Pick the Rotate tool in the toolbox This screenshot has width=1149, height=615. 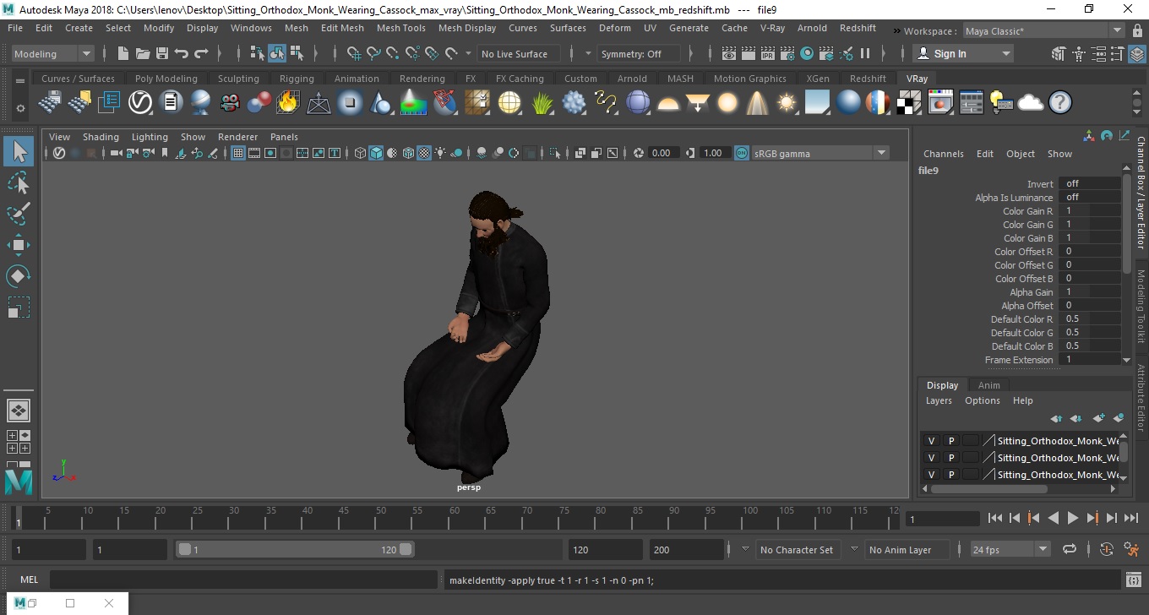19,276
